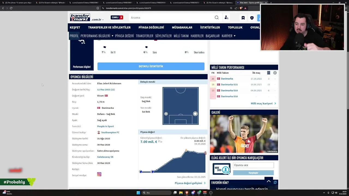349x196 pixels.
Task: Open the CANLI live scores badge
Action: pos(117,17)
